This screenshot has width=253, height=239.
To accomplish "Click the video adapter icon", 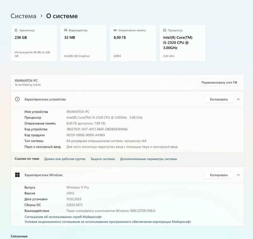I will [x=65, y=30].
